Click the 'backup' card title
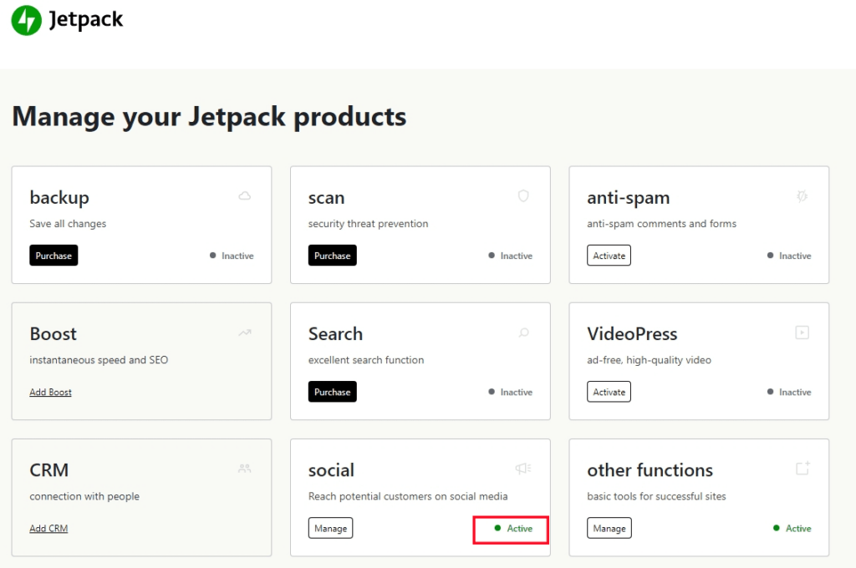The image size is (856, 568). (59, 197)
